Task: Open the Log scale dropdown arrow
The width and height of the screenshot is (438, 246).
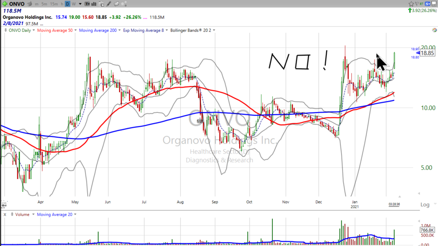Action: pos(435,204)
